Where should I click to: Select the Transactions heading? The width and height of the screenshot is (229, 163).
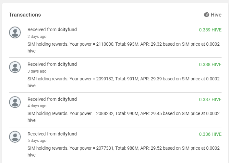click(x=25, y=15)
